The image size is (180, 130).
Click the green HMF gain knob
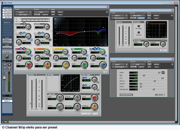click(84, 65)
